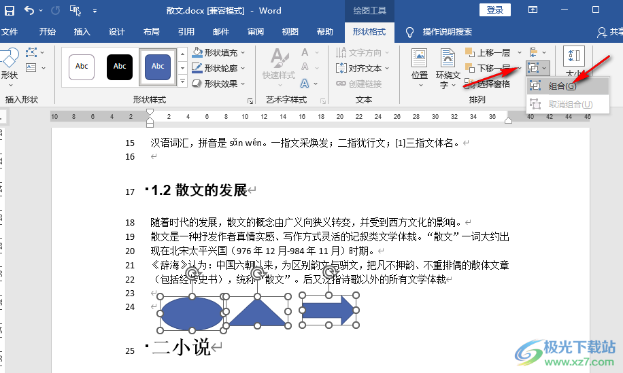Apply the white Abc shape style
This screenshot has height=373, width=623.
click(82, 67)
